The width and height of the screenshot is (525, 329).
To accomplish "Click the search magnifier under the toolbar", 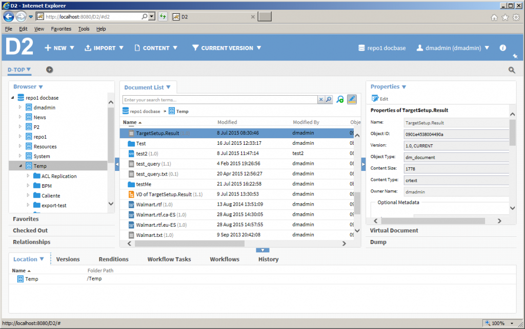I will point(512,70).
